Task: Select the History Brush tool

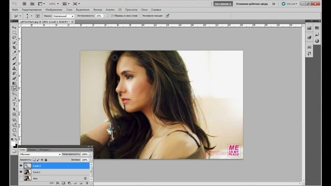Action: [x=14, y=73]
